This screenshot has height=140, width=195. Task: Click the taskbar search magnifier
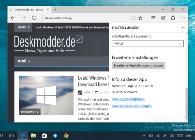click(1, 135)
